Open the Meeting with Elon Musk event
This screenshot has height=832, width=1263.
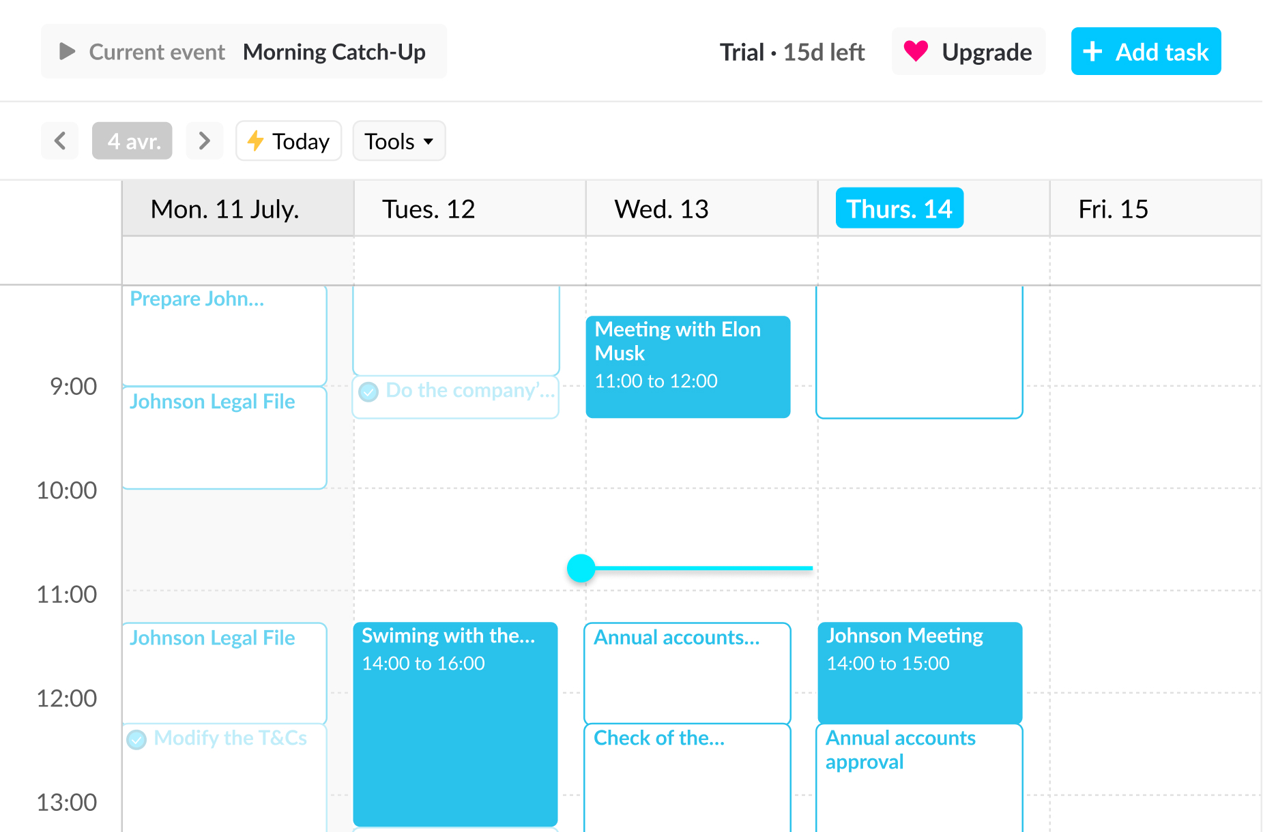[688, 366]
